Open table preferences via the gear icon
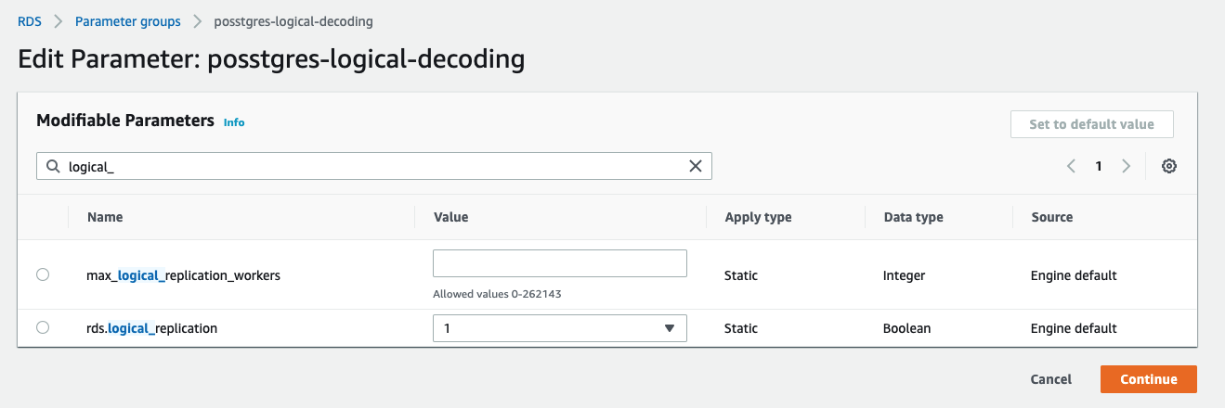This screenshot has width=1225, height=408. (x=1169, y=166)
